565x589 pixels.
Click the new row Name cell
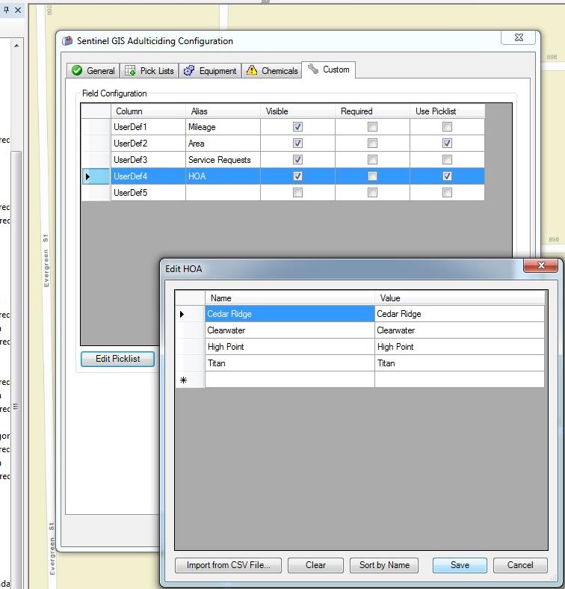290,380
